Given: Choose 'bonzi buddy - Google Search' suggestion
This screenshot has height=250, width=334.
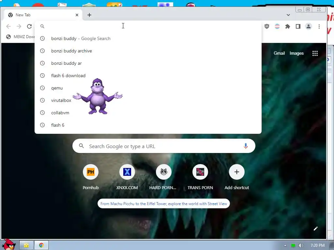Looking at the screenshot, I should pyautogui.click(x=148, y=38).
